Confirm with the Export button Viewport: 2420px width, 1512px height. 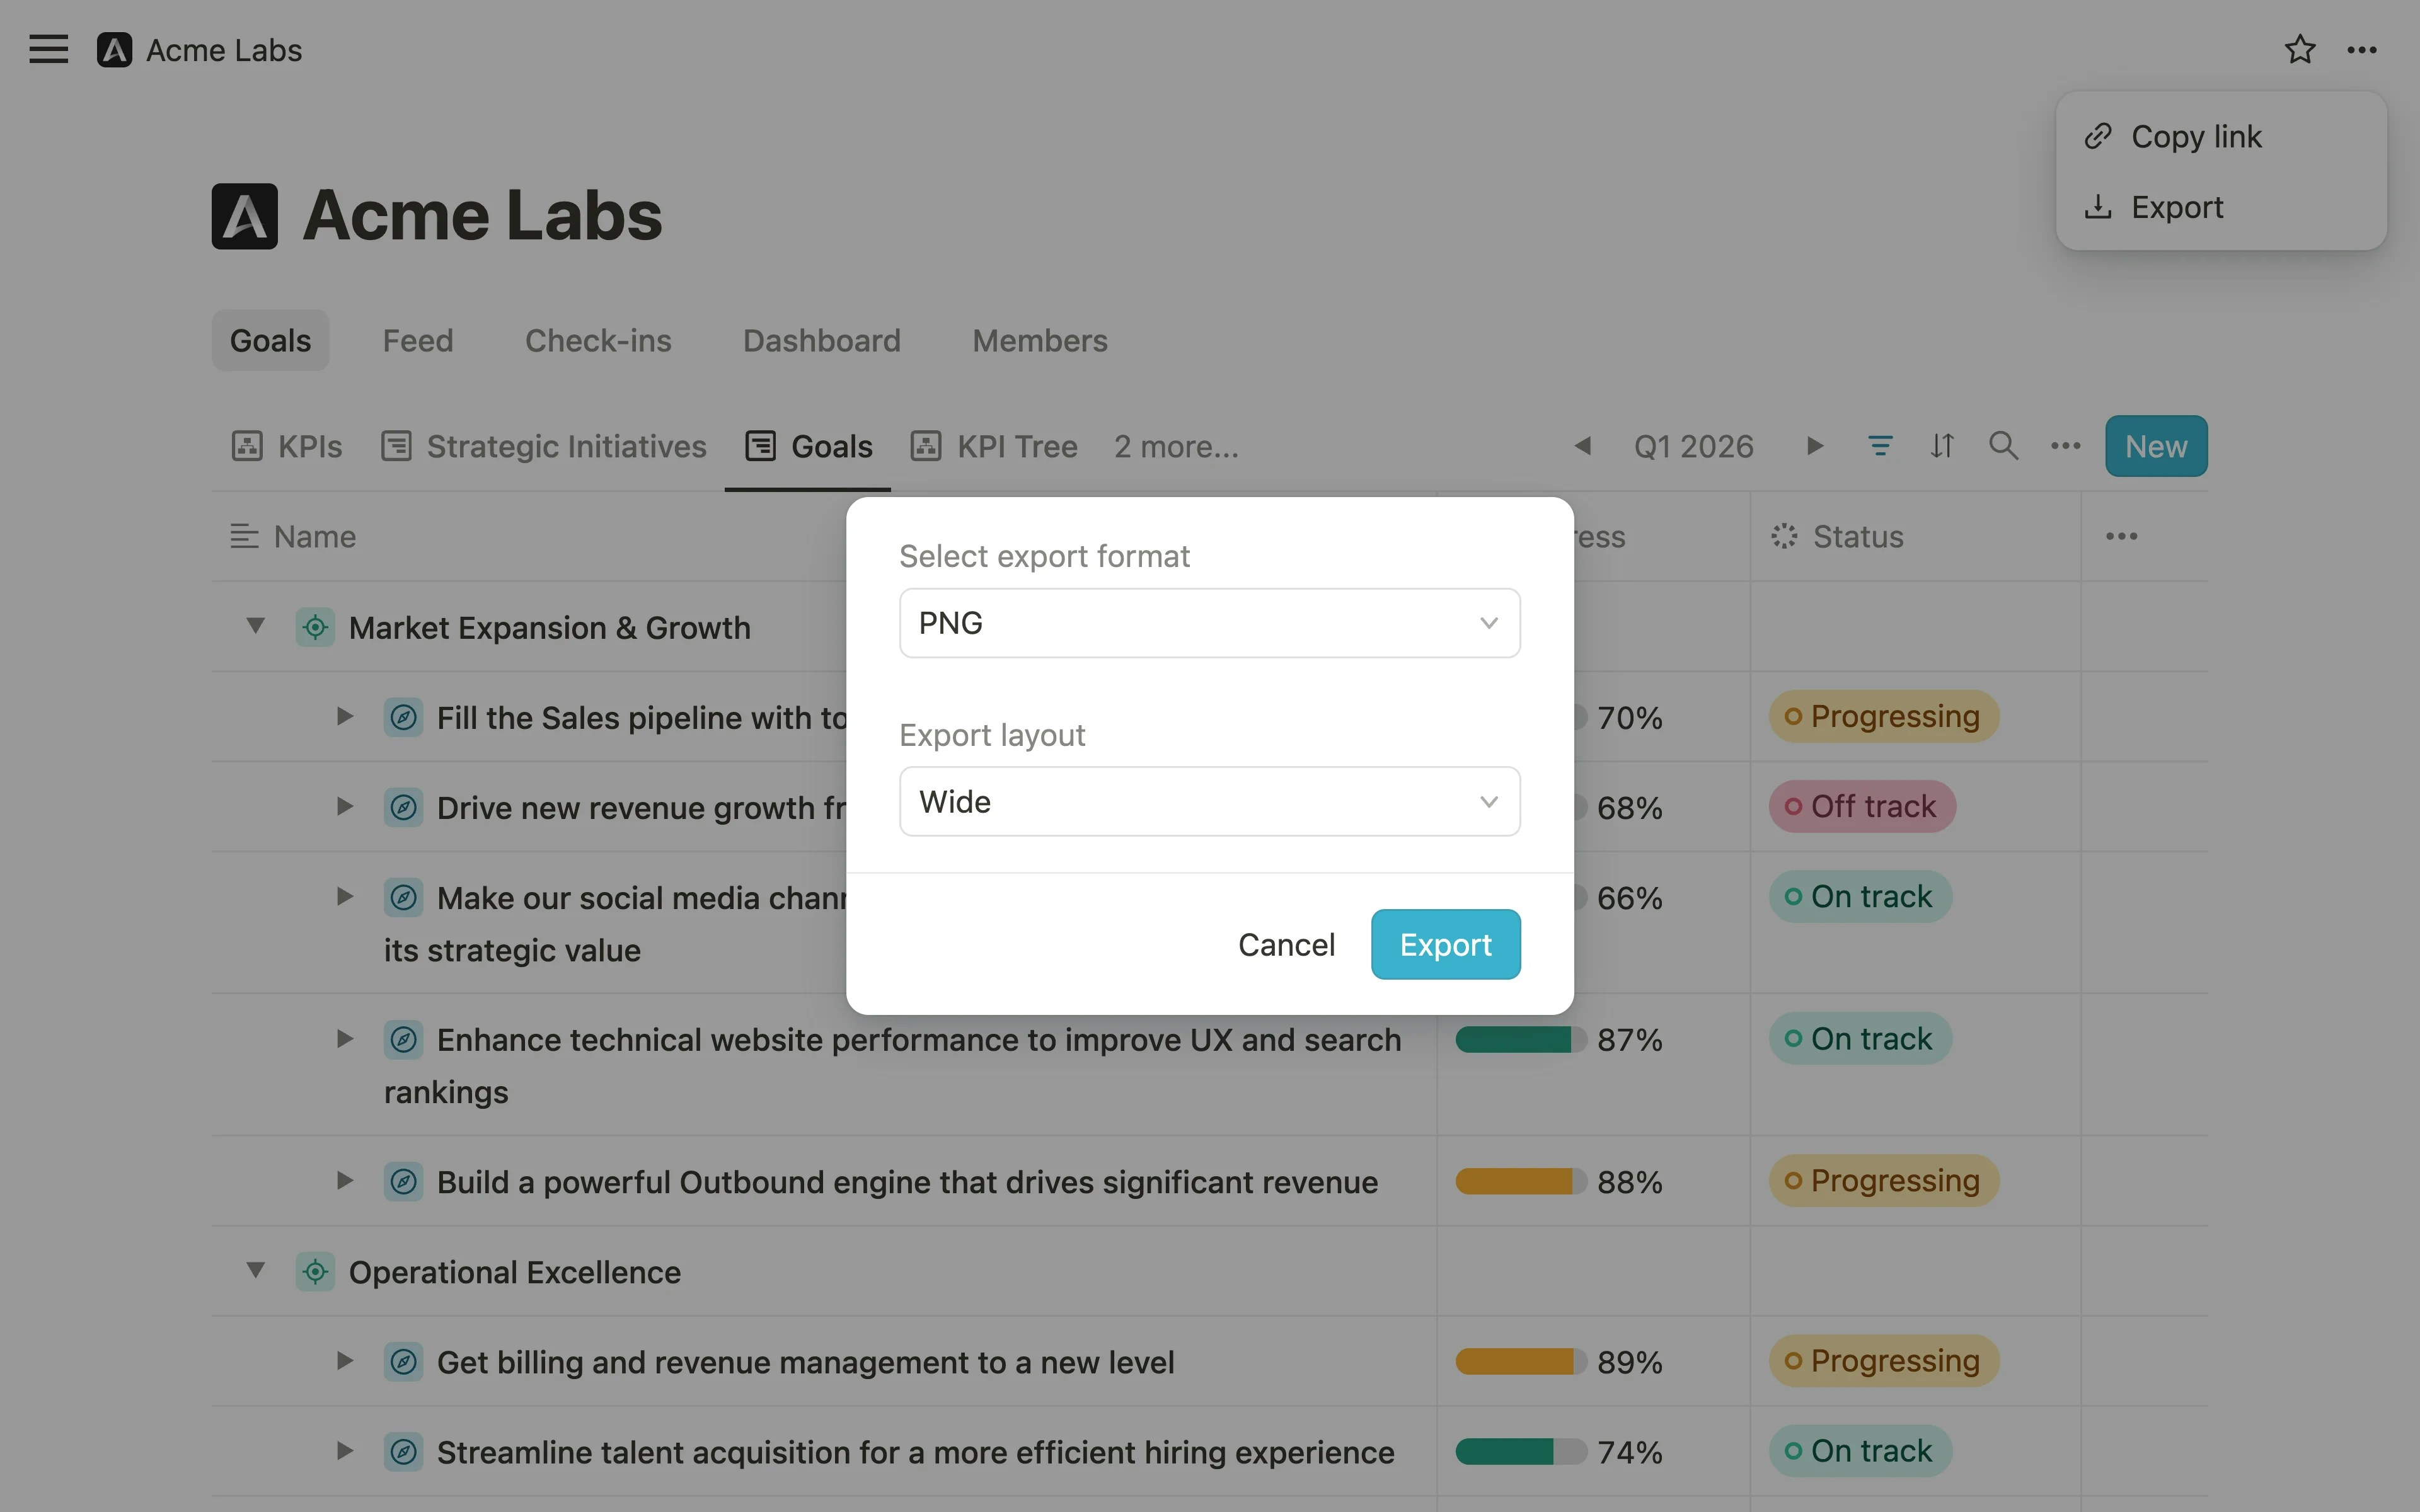1445,945
